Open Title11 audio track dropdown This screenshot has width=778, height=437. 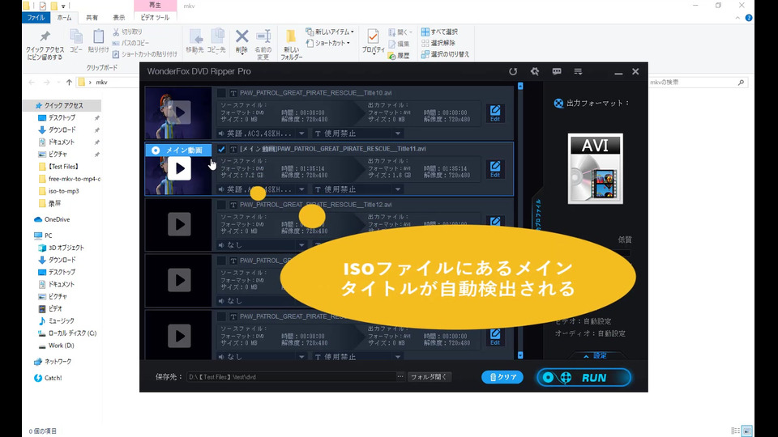[301, 189]
